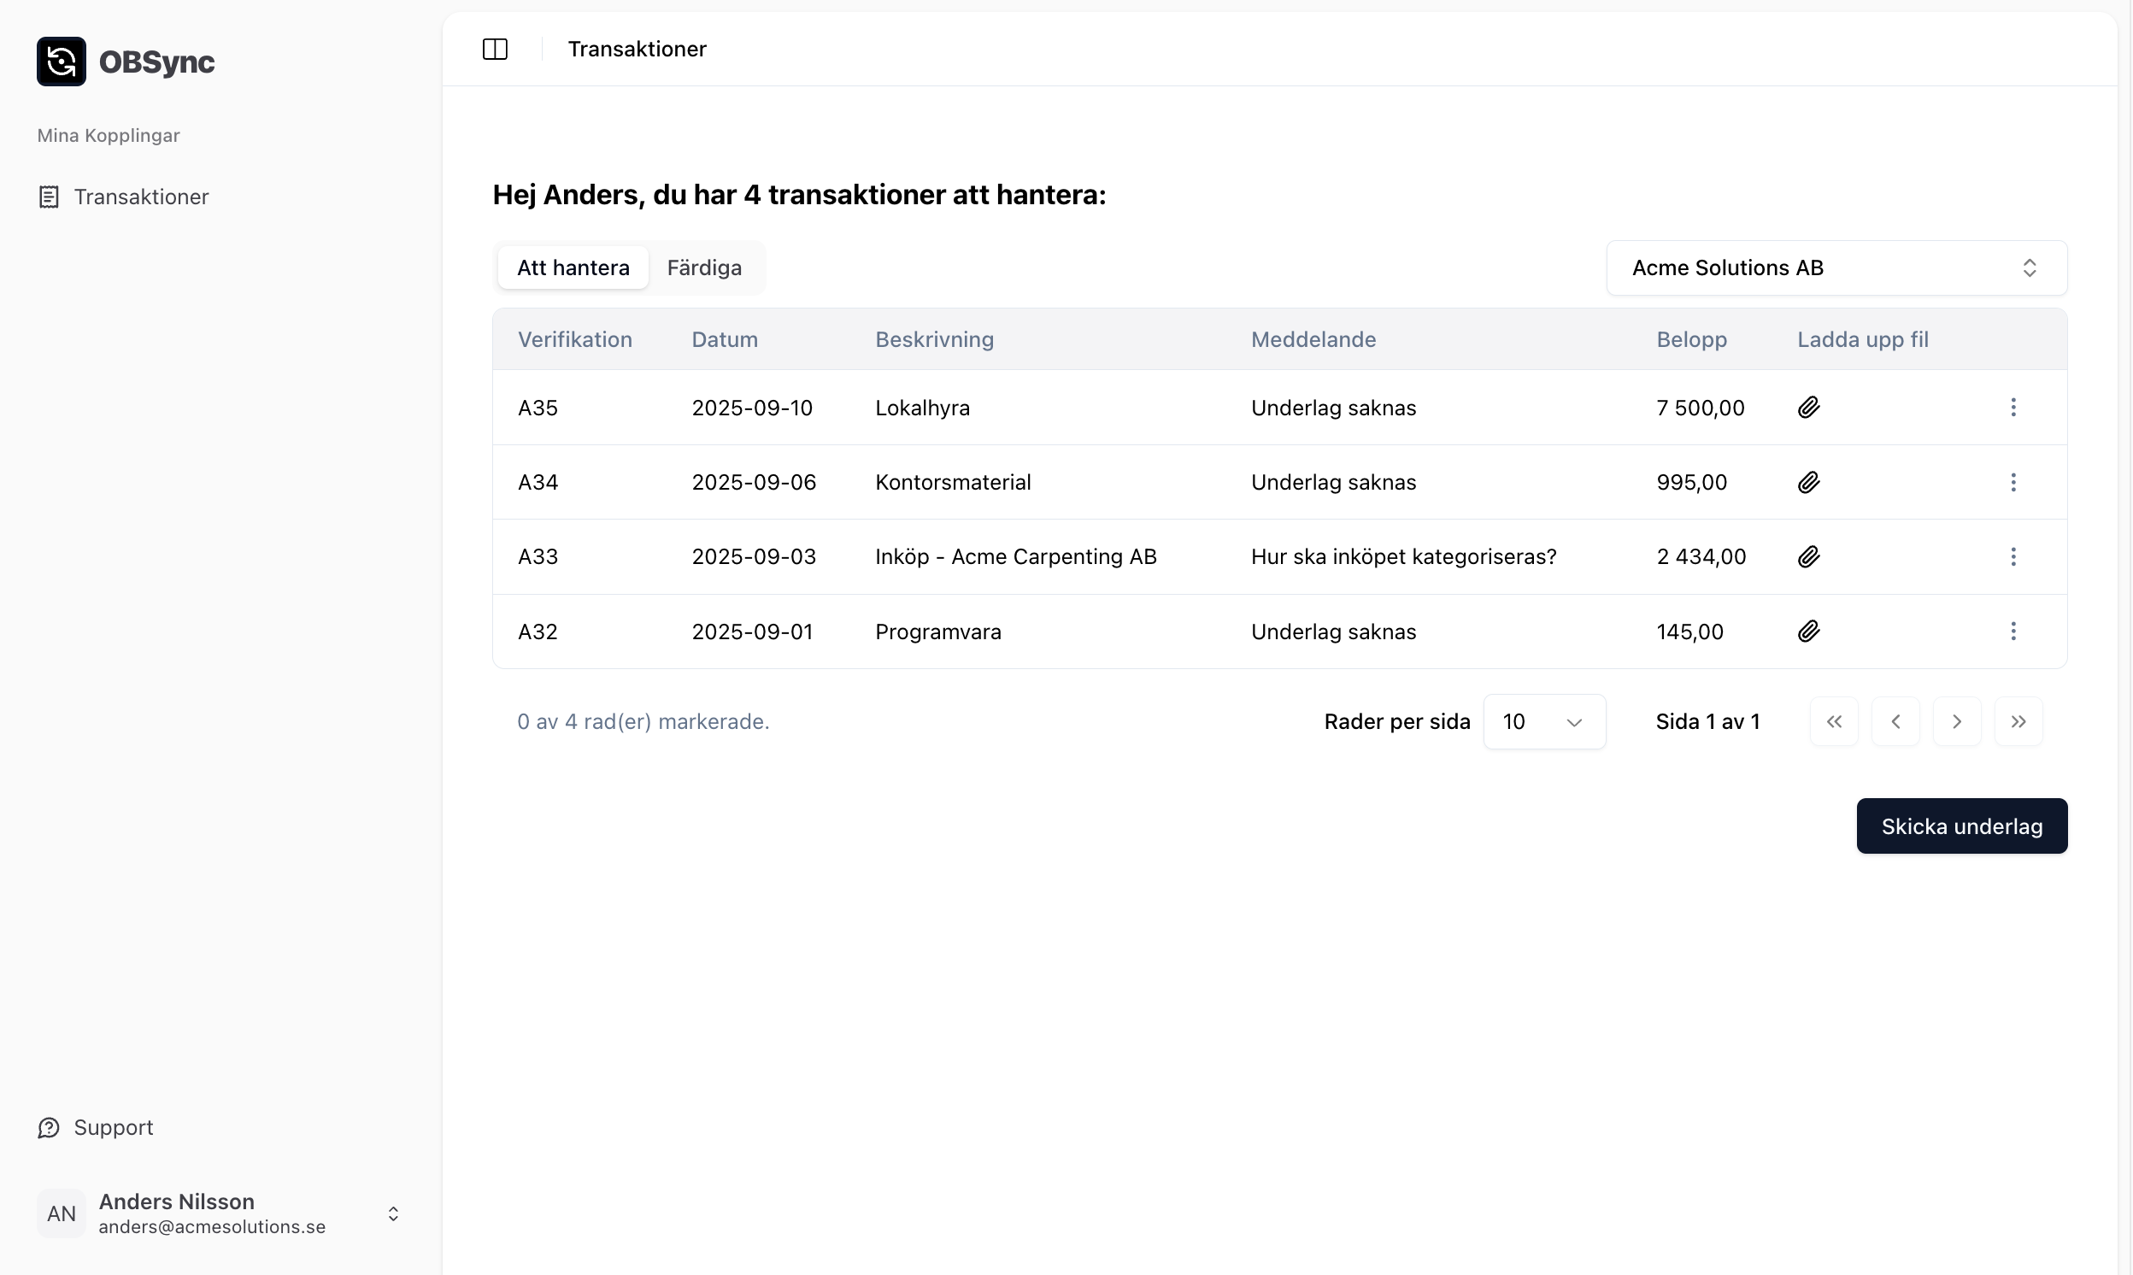Viewport: 2133px width, 1275px height.
Task: Open the three-dot menu for row A33
Action: (2013, 556)
